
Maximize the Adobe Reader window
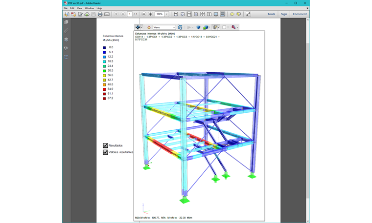tap(296, 3)
